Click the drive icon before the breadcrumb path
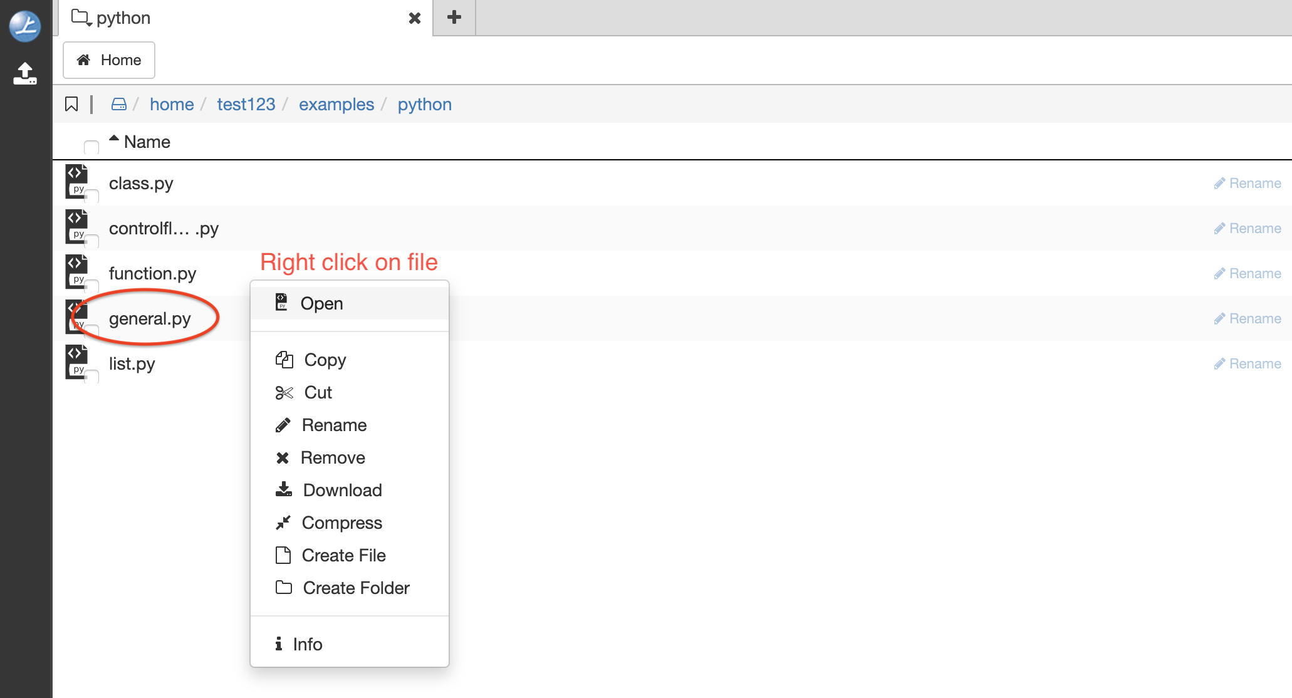This screenshot has height=698, width=1292. (x=118, y=104)
